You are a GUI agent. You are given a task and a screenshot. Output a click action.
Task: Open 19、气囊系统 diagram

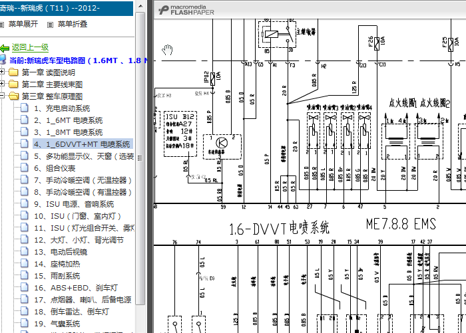pyautogui.click(x=57, y=324)
